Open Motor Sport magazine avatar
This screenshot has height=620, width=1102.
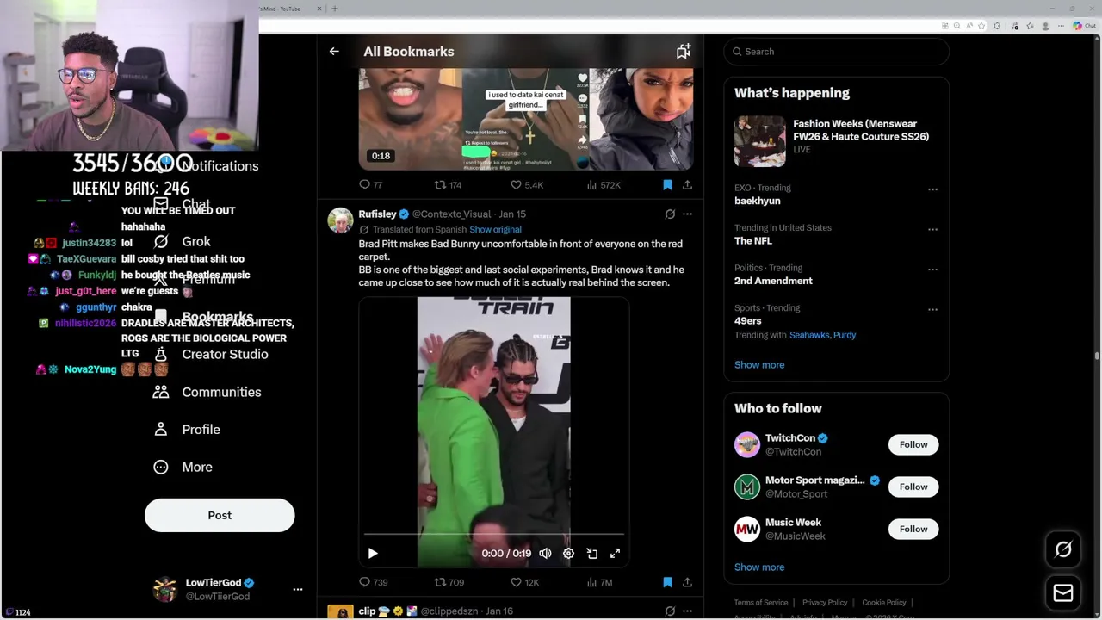pos(747,487)
